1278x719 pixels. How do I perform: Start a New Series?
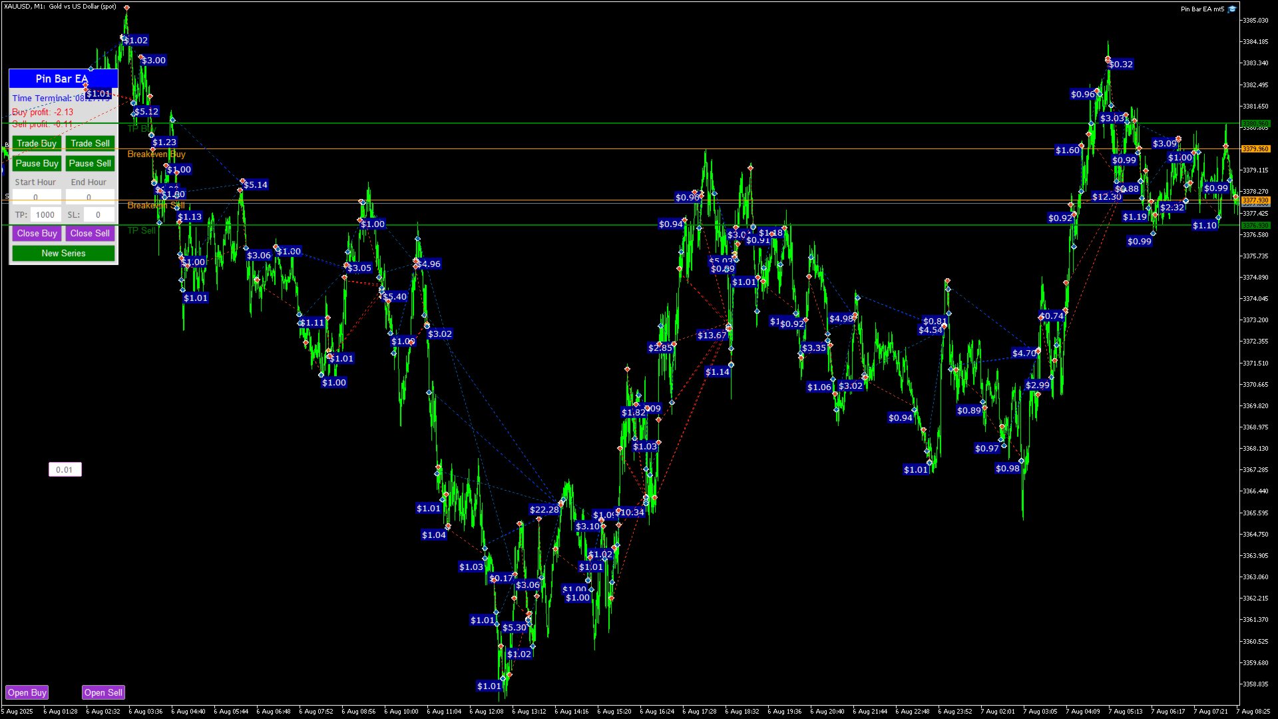[x=63, y=253]
